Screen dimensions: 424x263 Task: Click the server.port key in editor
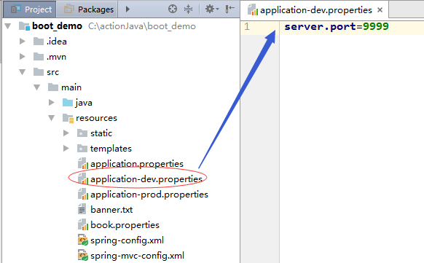(x=320, y=27)
